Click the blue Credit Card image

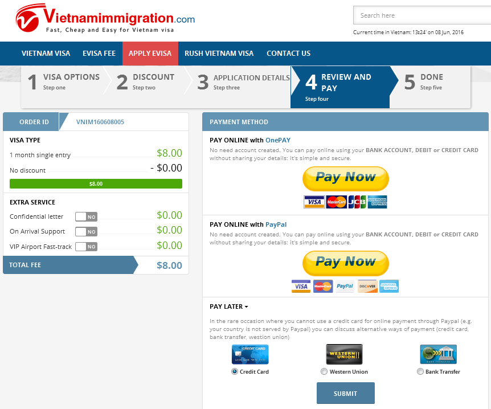click(x=250, y=354)
